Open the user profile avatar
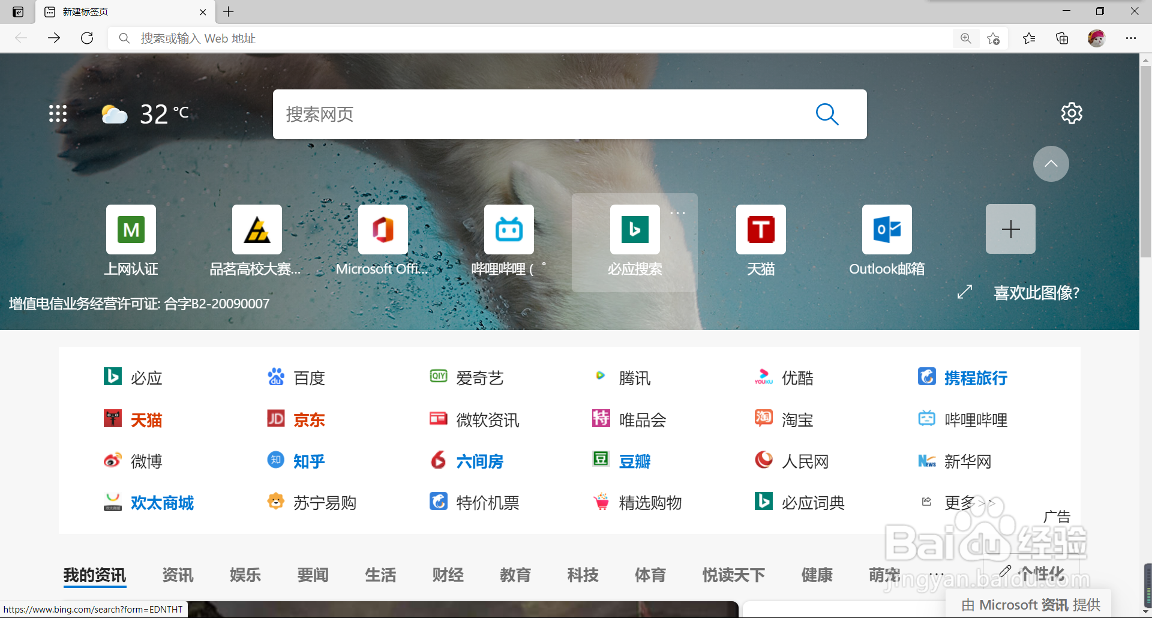This screenshot has width=1152, height=618. click(1096, 38)
